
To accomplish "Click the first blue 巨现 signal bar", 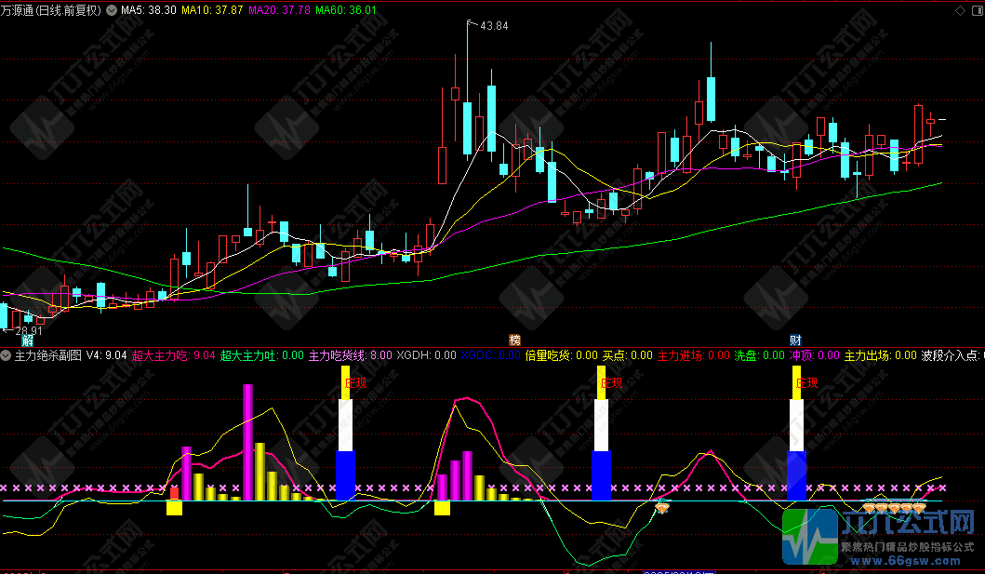I will coord(345,474).
